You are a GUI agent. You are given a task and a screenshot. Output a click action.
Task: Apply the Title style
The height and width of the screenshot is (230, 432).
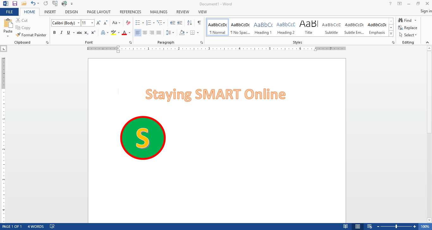click(x=309, y=27)
